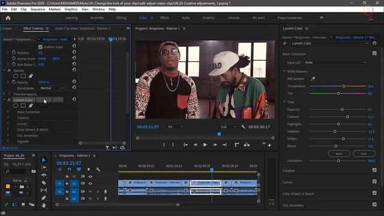Open Lumetri Color effect selector dropdown
Screen dimensions: 384x216
click(329, 43)
